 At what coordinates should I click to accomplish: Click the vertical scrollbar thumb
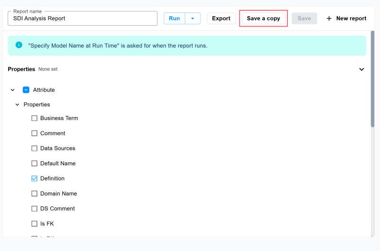pos(372,79)
